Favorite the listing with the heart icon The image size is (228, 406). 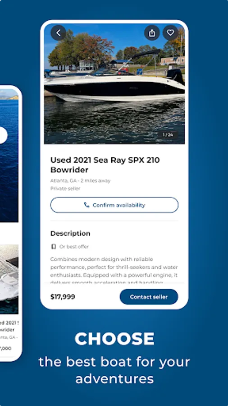170,32
